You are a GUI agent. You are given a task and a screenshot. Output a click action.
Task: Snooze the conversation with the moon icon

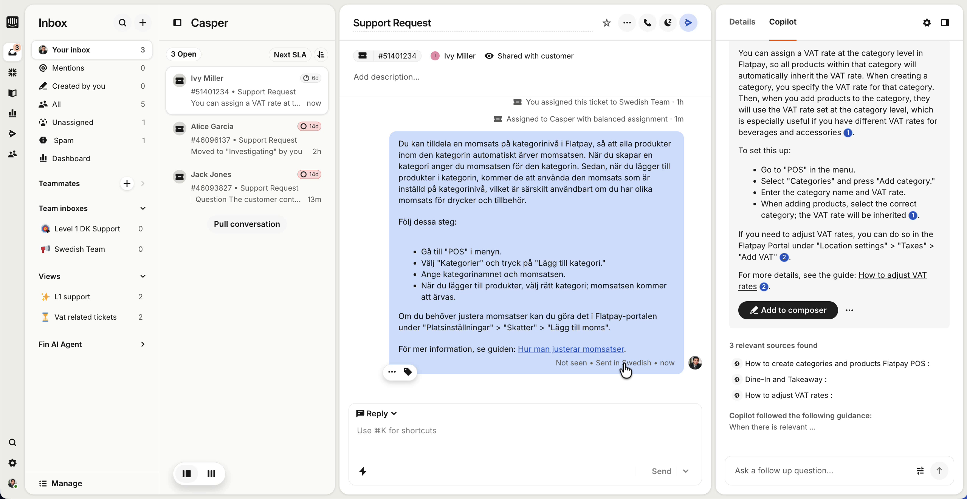667,23
